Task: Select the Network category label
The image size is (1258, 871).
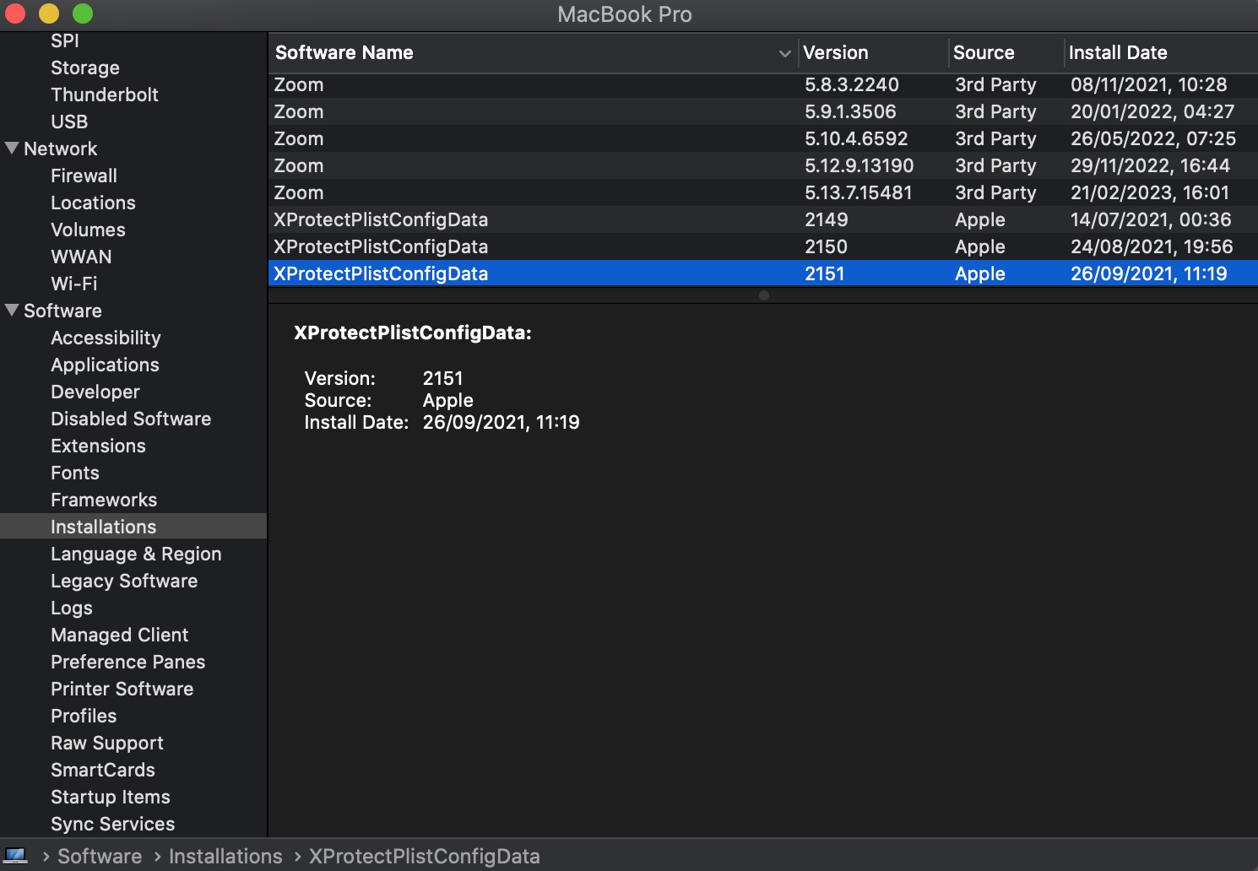Action: pyautogui.click(x=61, y=149)
